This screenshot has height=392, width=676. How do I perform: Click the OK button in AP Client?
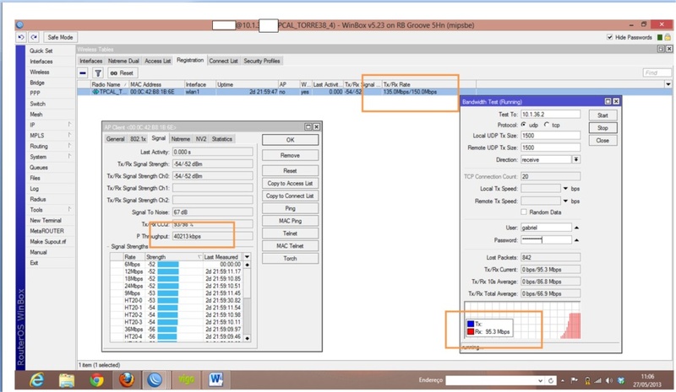tap(290, 140)
